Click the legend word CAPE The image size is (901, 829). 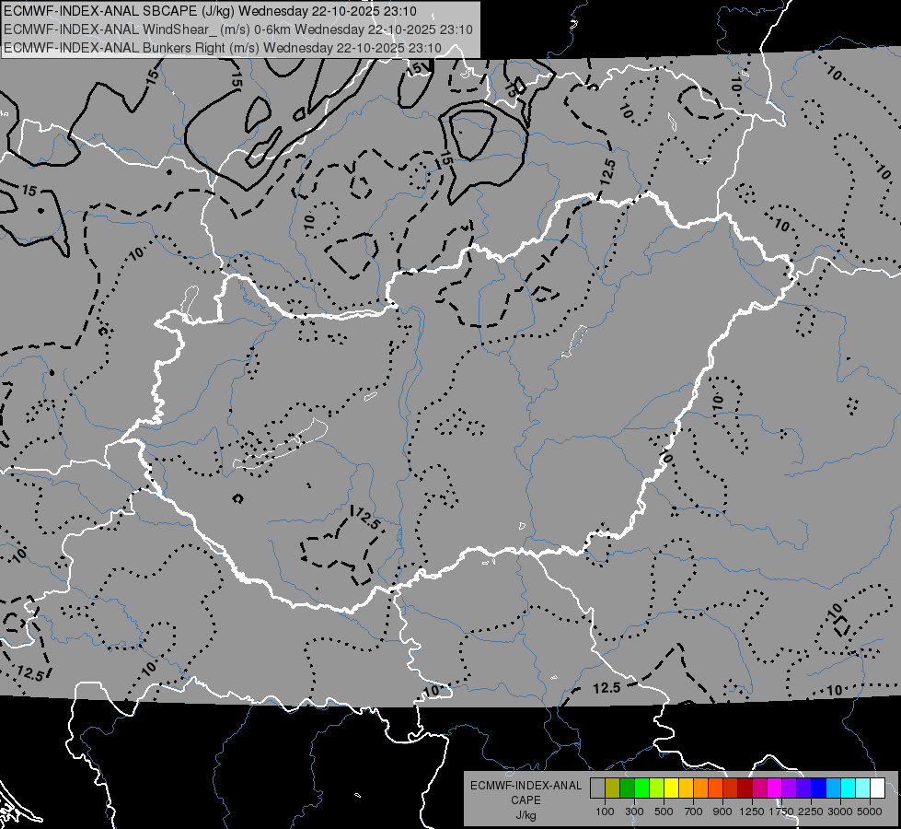[x=526, y=800]
